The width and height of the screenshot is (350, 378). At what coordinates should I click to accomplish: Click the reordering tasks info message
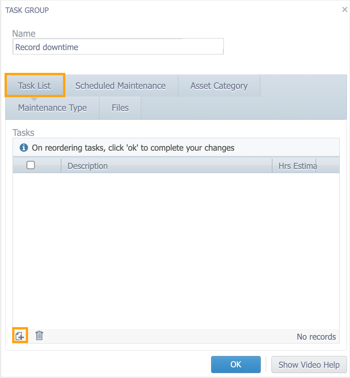(133, 148)
